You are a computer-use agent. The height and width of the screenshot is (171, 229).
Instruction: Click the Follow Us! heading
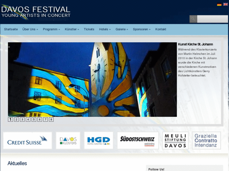point(156,169)
